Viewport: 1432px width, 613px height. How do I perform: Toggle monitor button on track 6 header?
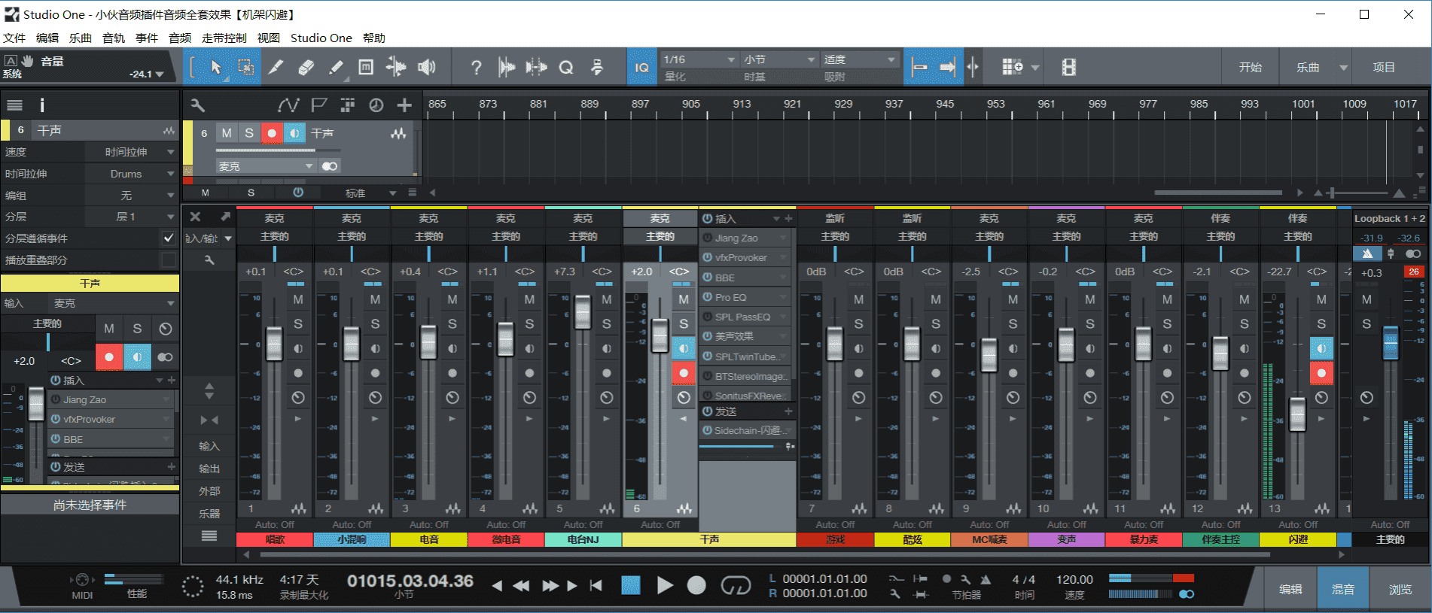coord(294,133)
